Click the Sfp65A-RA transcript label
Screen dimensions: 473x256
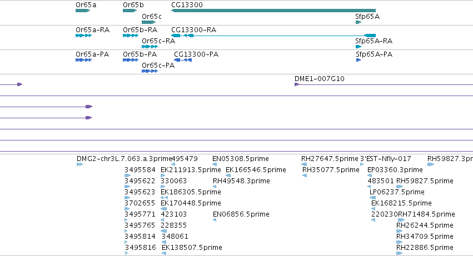coord(374,41)
